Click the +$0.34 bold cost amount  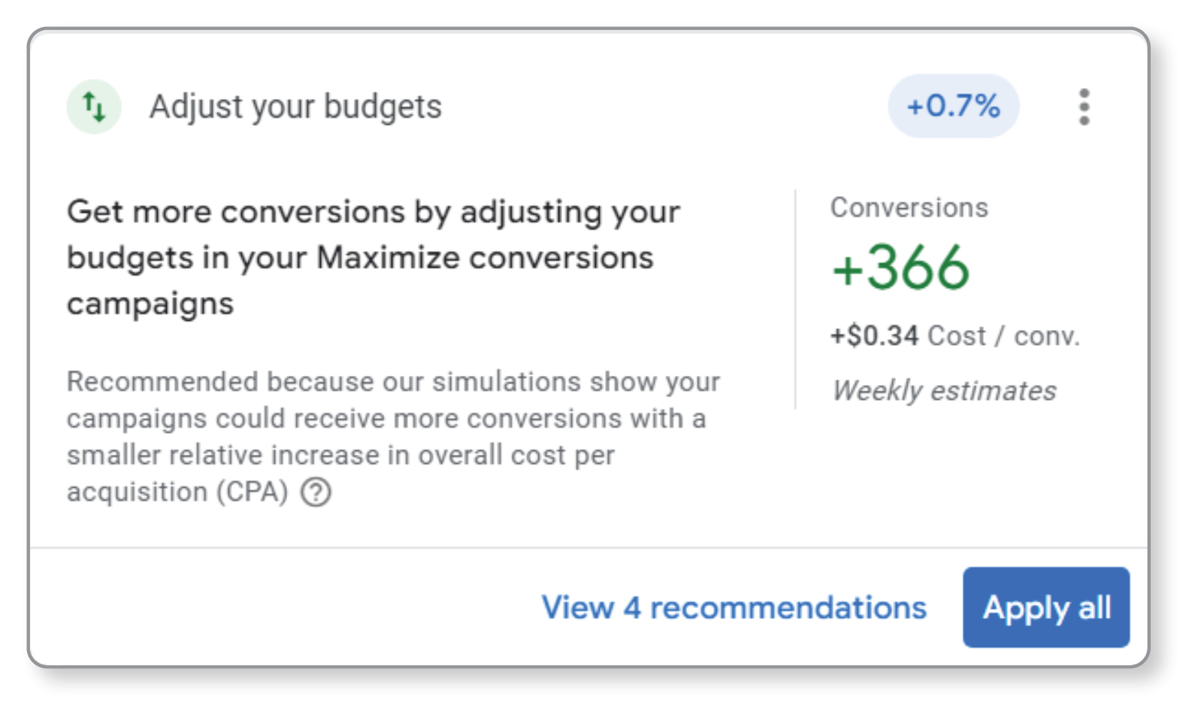[875, 335]
